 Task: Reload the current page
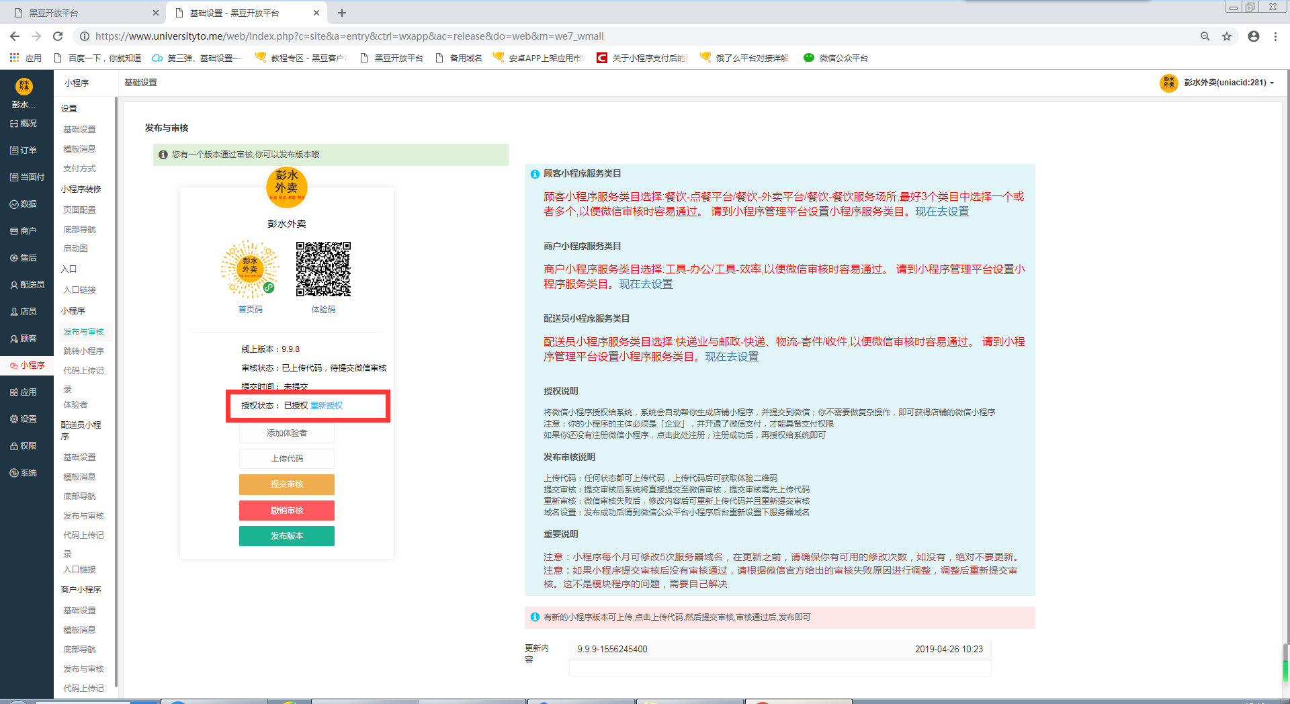tap(58, 36)
